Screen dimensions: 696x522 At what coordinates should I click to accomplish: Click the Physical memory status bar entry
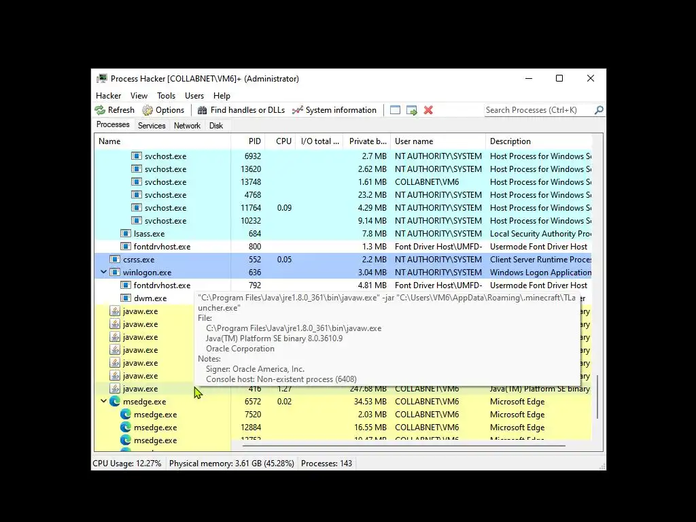(x=232, y=464)
